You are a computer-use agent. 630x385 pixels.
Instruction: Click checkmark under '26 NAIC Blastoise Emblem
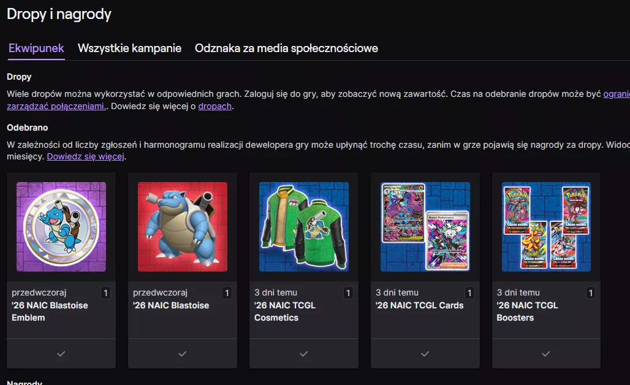pos(61,354)
